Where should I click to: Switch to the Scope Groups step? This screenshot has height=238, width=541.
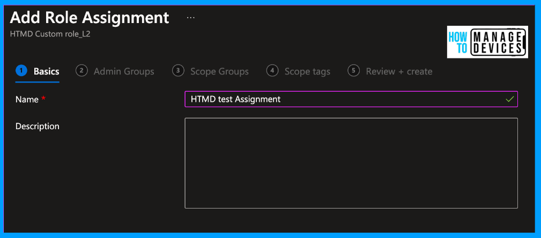pos(211,71)
